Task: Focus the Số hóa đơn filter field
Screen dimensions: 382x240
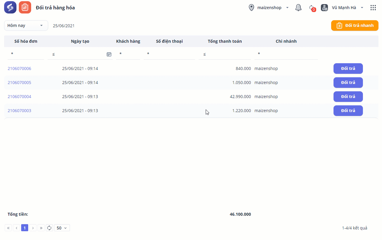Action: 26,54
